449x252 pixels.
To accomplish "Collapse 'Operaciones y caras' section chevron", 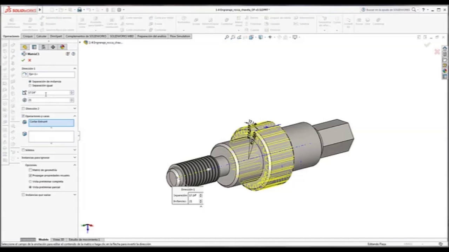I will [x=75, y=116].
